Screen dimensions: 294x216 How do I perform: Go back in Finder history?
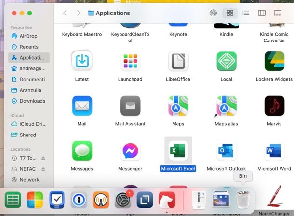click(x=65, y=13)
